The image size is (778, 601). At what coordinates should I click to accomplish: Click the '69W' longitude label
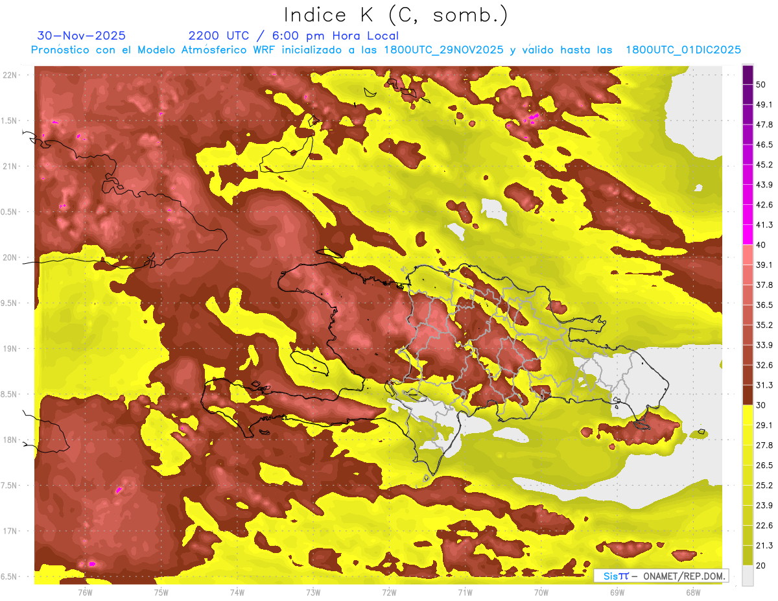[617, 592]
